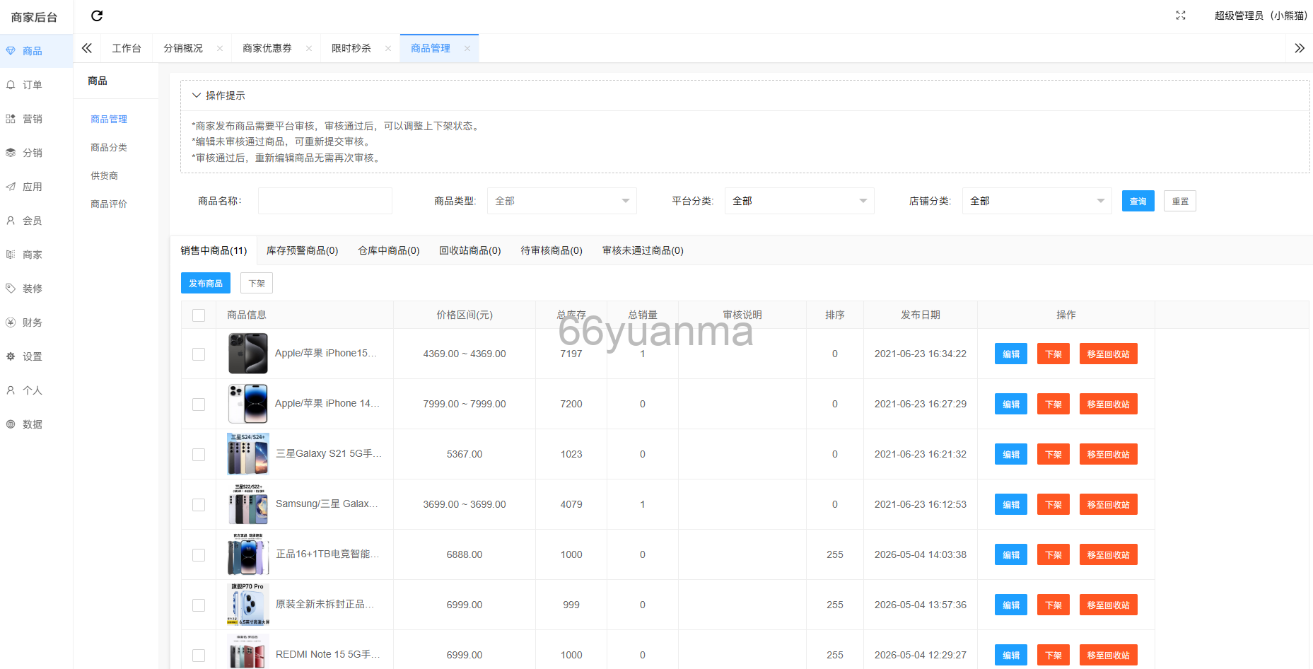
Task: Open 设置 in the left sidebar
Action: click(x=36, y=356)
